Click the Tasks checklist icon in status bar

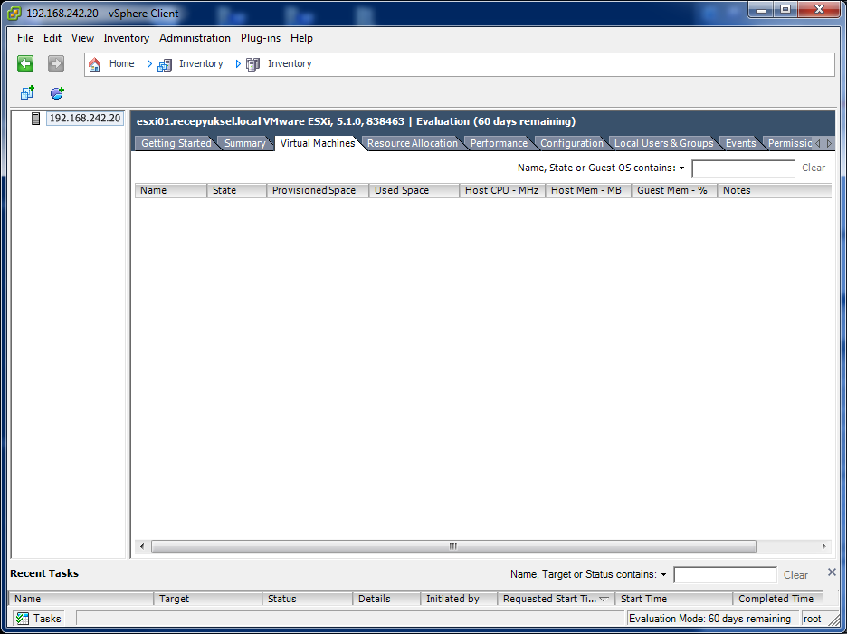pos(22,619)
